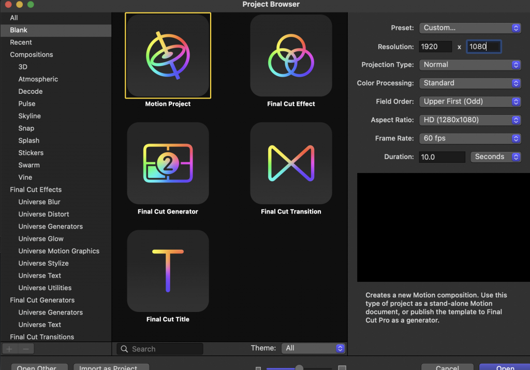Select Skyline category

pyautogui.click(x=56, y=116)
